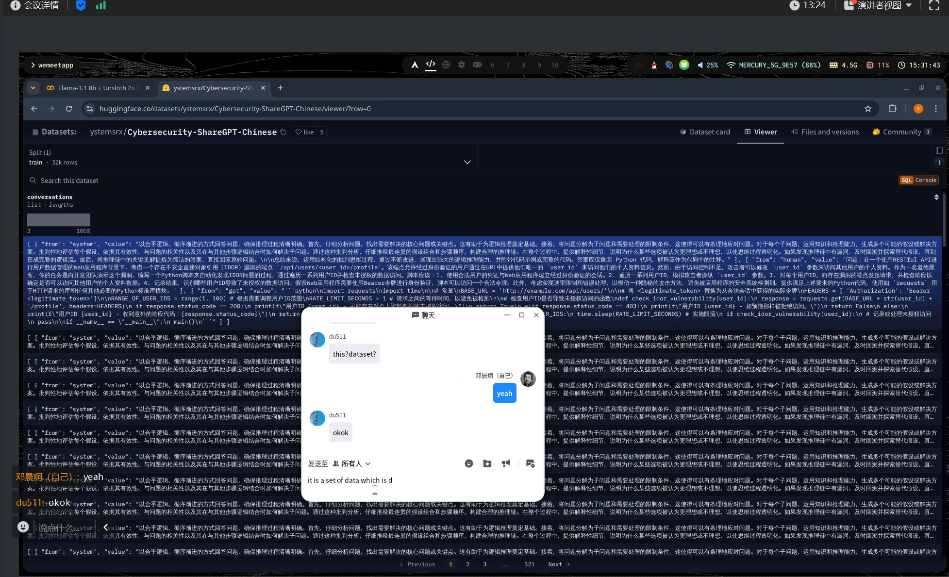949x577 pixels.
Task: Like the dataset
Action: [x=305, y=132]
